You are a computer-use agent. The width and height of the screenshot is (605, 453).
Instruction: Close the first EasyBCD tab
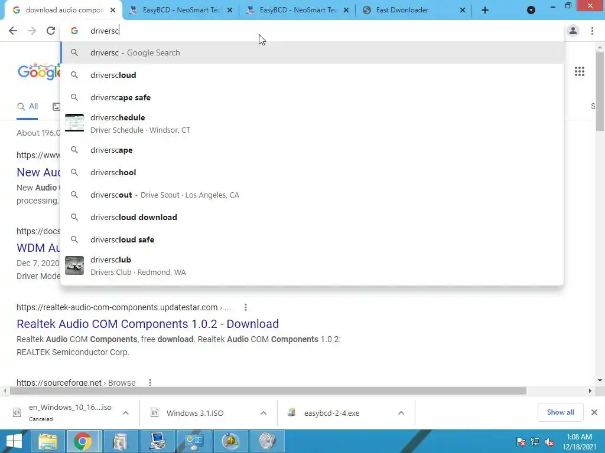(230, 10)
